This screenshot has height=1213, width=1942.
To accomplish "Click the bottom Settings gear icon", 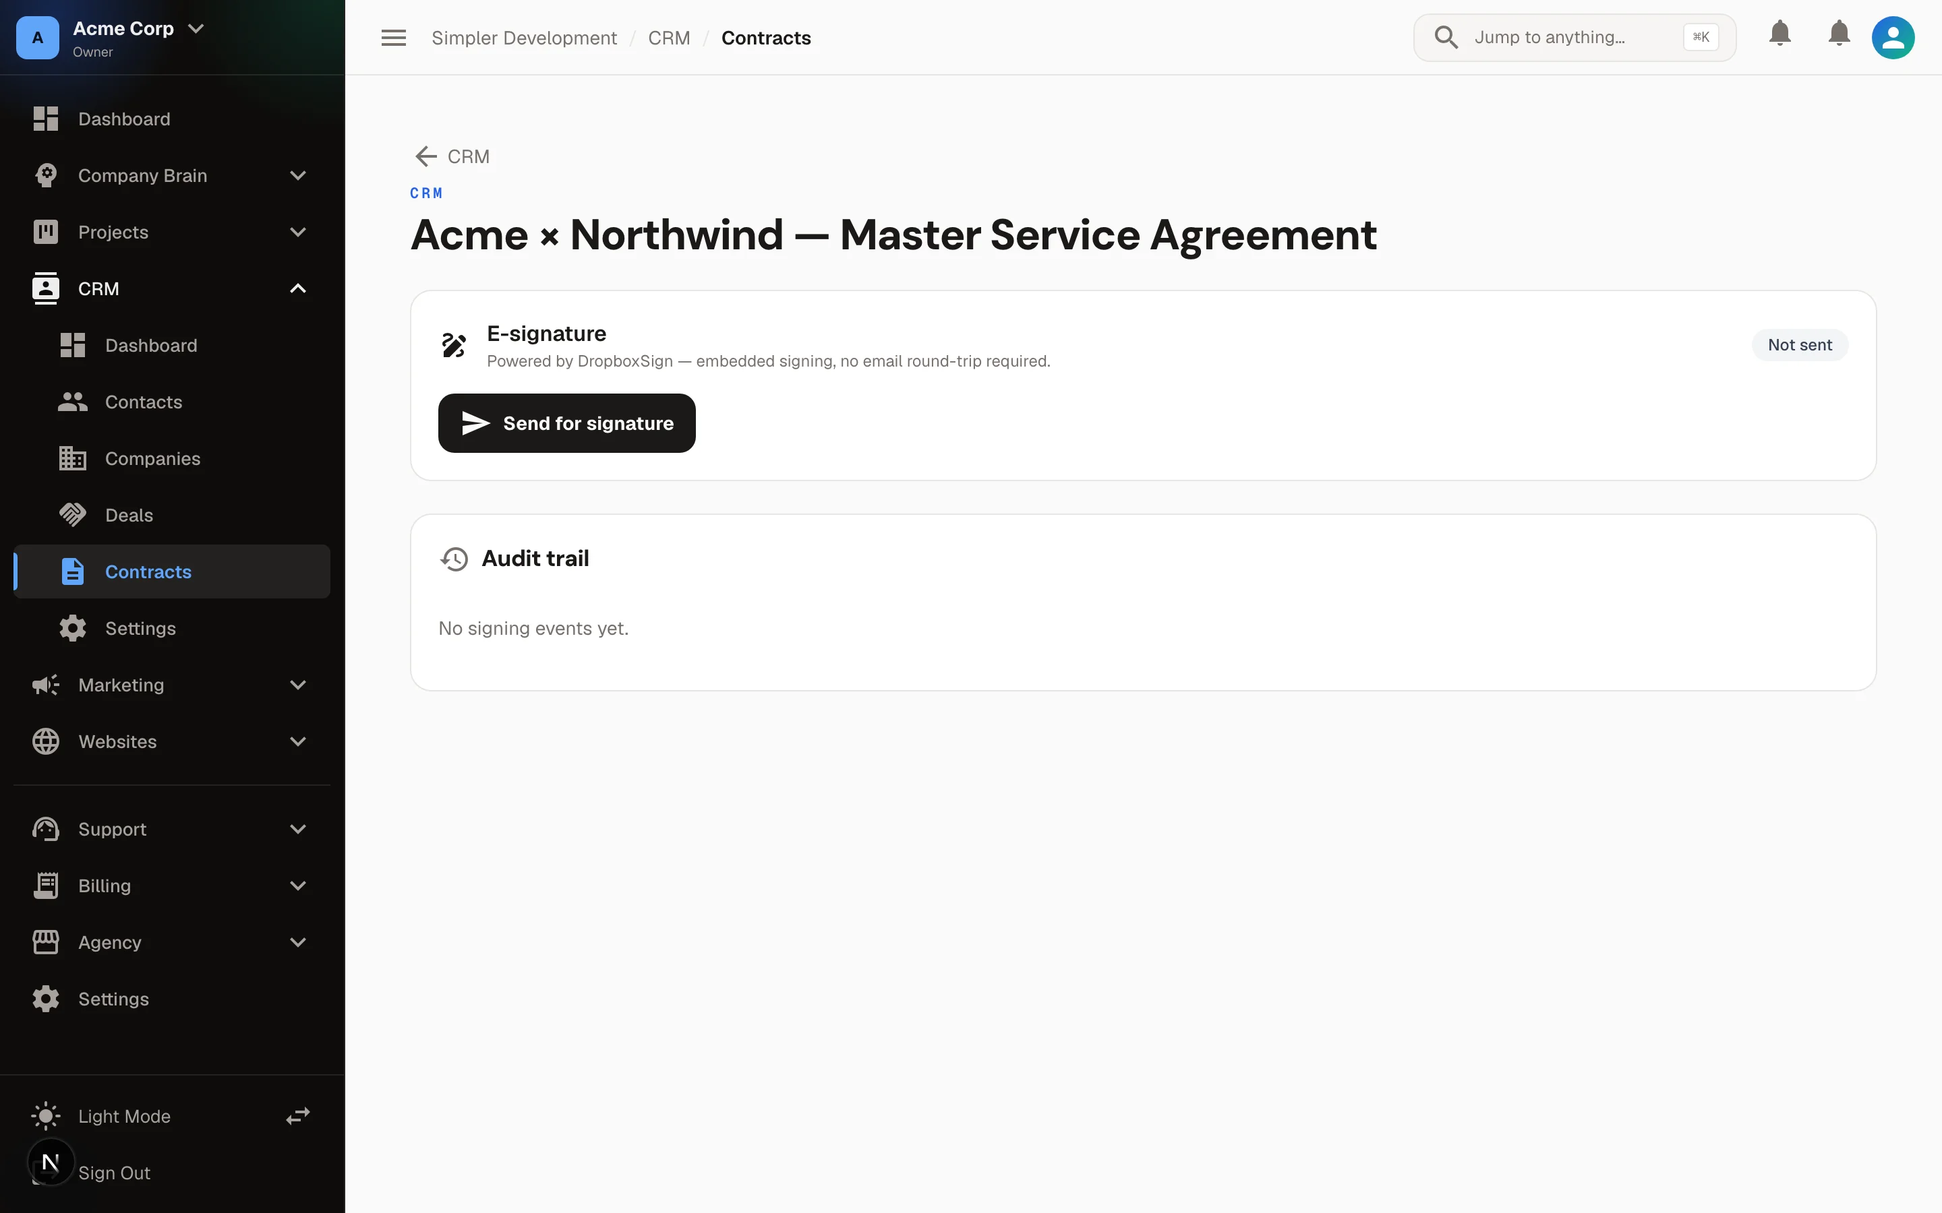I will pyautogui.click(x=46, y=999).
